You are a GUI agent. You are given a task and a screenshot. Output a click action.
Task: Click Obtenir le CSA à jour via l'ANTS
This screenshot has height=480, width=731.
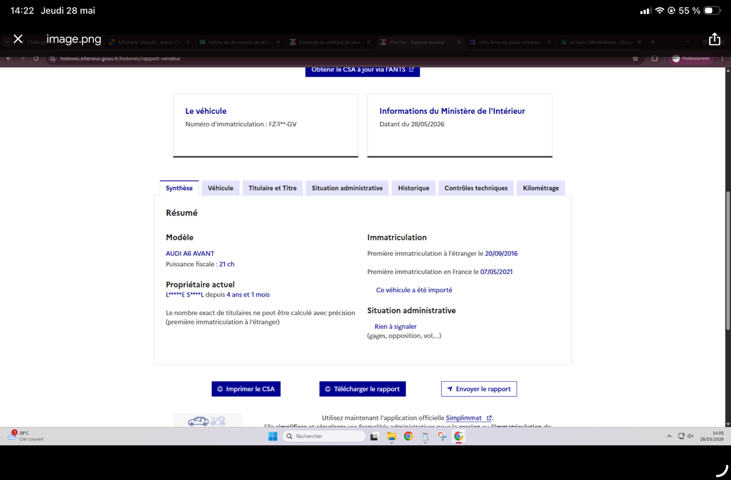(x=362, y=70)
